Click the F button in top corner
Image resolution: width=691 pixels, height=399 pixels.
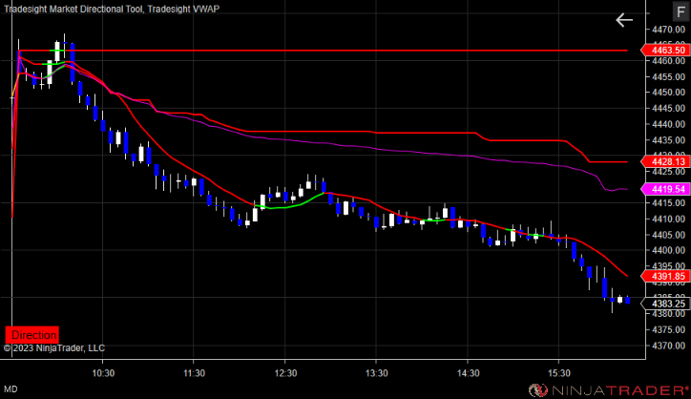(681, 11)
